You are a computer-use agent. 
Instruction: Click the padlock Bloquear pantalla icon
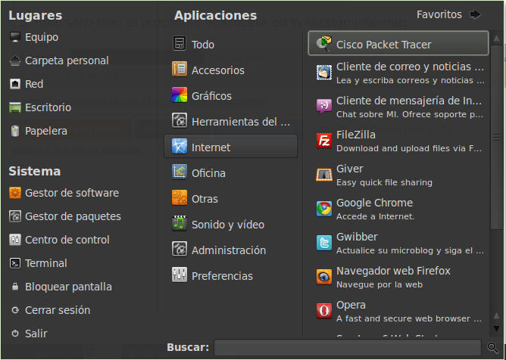pos(15,287)
